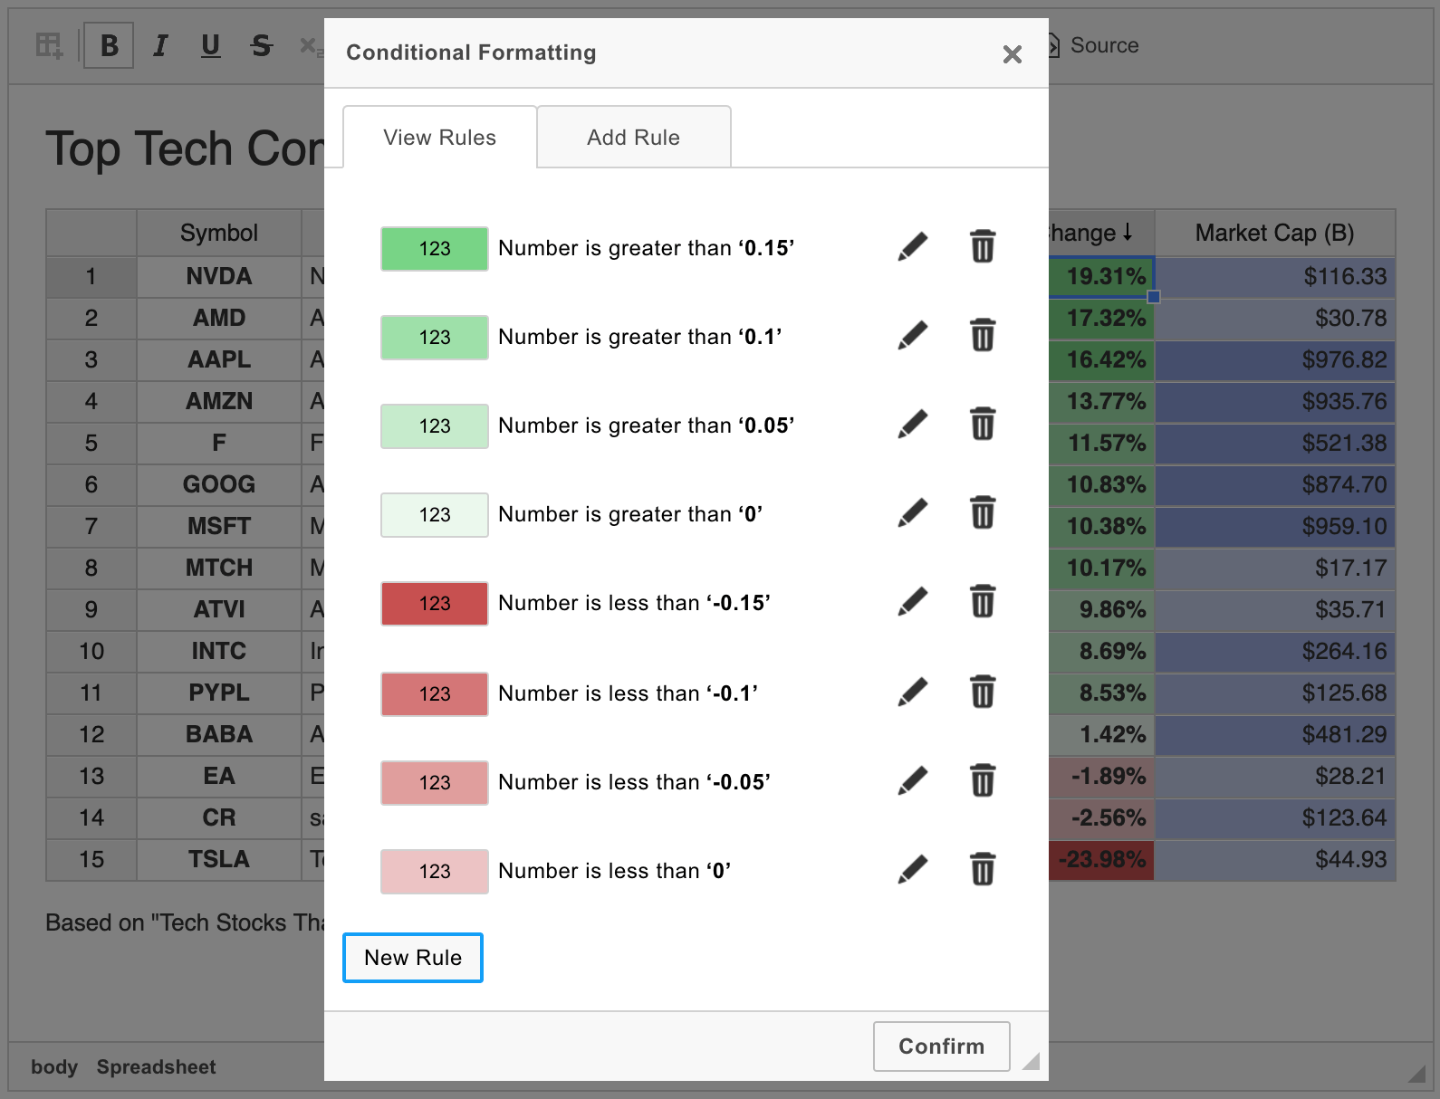The width and height of the screenshot is (1440, 1099).
Task: Select the TSLA symbol cell
Action: tap(219, 859)
